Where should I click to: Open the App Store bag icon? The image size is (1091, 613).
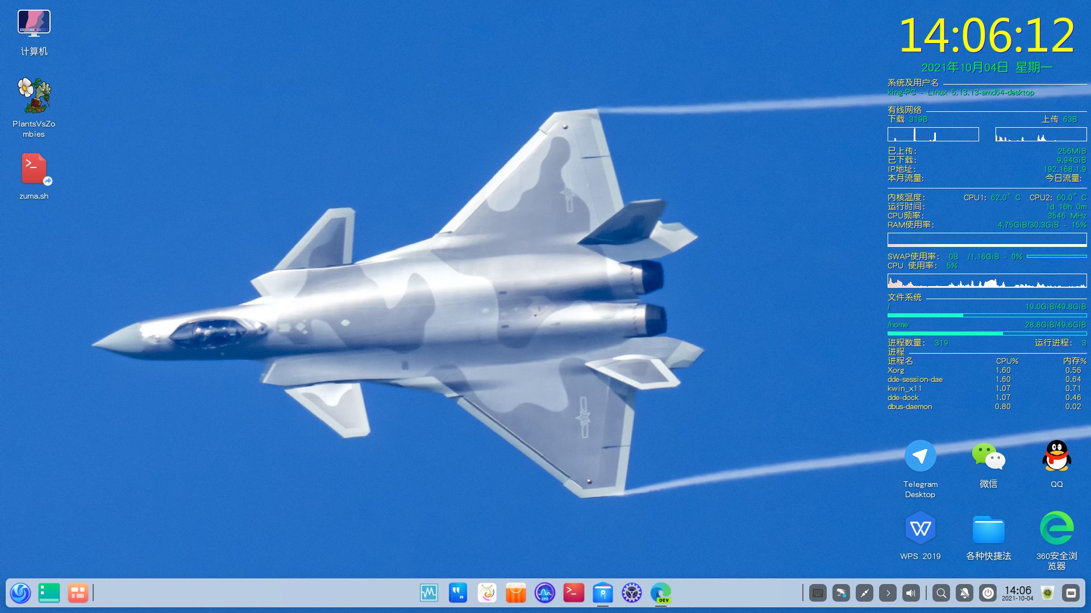click(516, 593)
